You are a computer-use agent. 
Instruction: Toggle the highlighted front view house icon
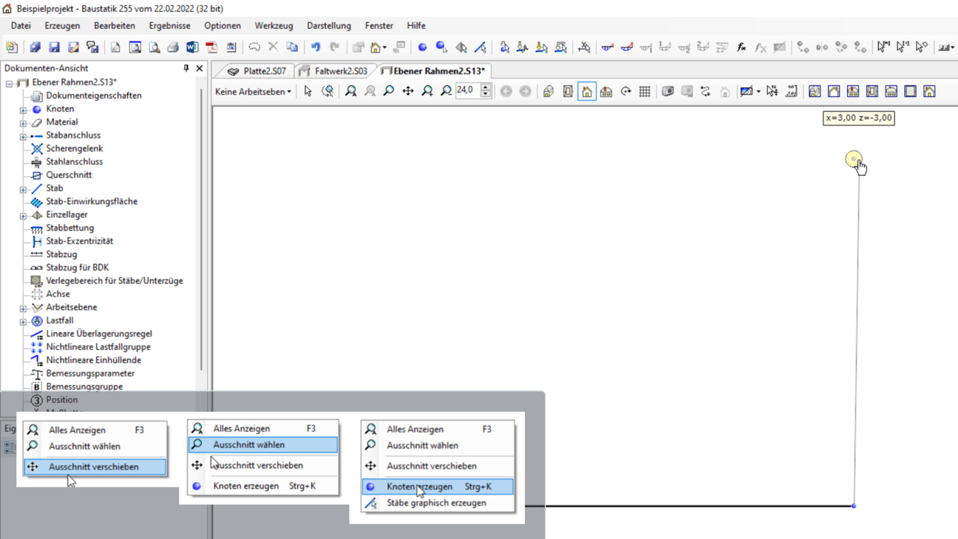(587, 92)
